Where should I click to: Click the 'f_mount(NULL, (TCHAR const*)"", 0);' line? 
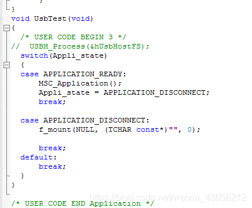click(x=119, y=129)
